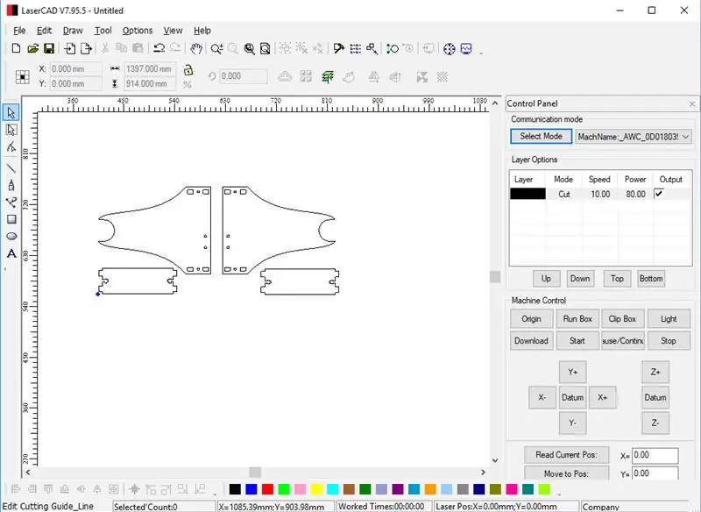Pick the cyan color swatch
The image size is (701, 512).
pos(333,489)
